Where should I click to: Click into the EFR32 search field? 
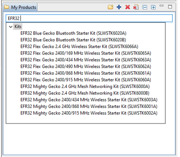coord(89,18)
